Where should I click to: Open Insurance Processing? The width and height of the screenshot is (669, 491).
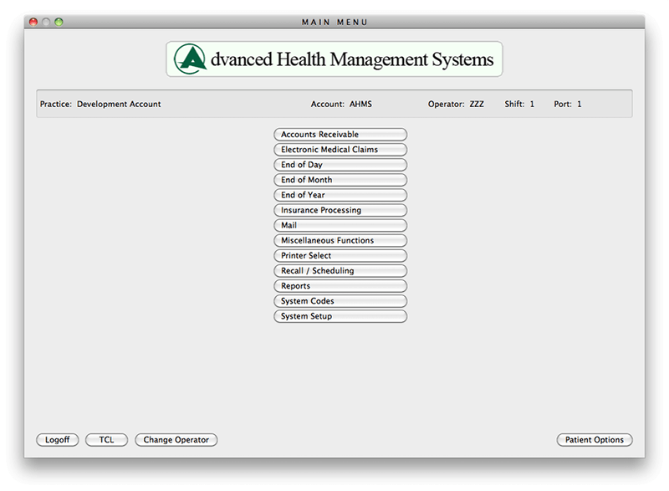(340, 210)
